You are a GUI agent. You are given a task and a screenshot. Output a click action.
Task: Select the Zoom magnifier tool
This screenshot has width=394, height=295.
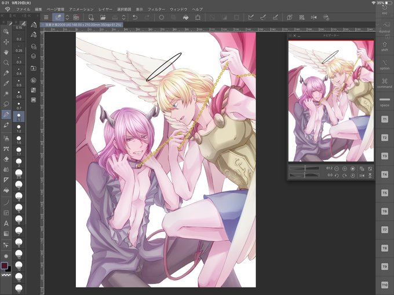click(x=6, y=62)
